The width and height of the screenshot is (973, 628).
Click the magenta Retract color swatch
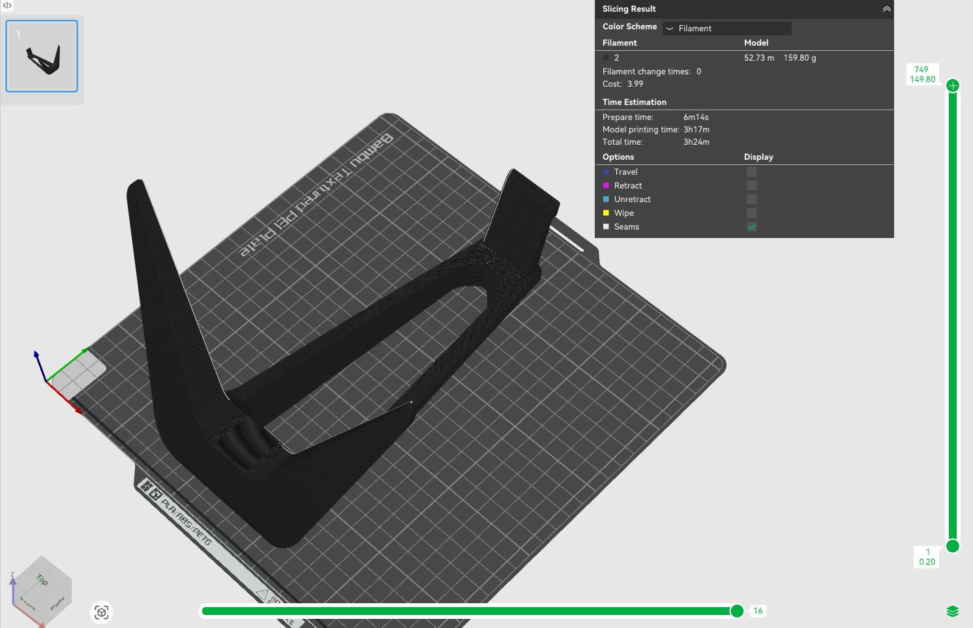tap(606, 186)
